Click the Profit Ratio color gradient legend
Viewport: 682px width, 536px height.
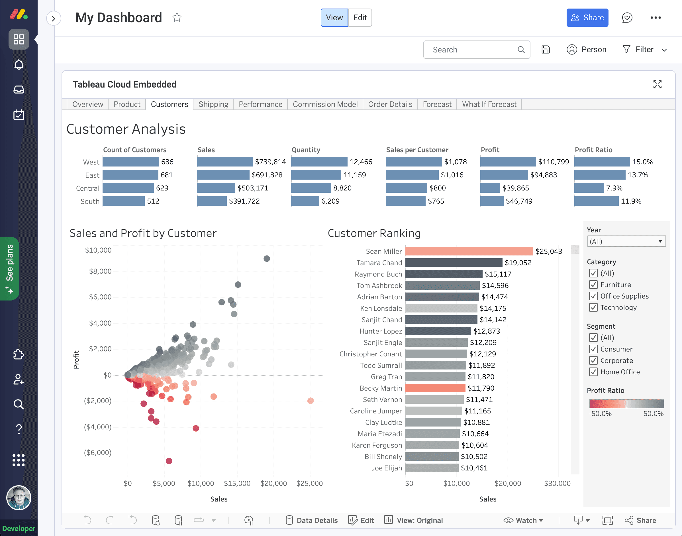626,404
